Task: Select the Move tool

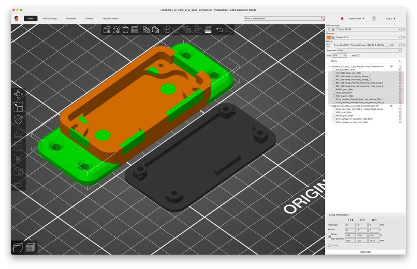Action: [18, 94]
